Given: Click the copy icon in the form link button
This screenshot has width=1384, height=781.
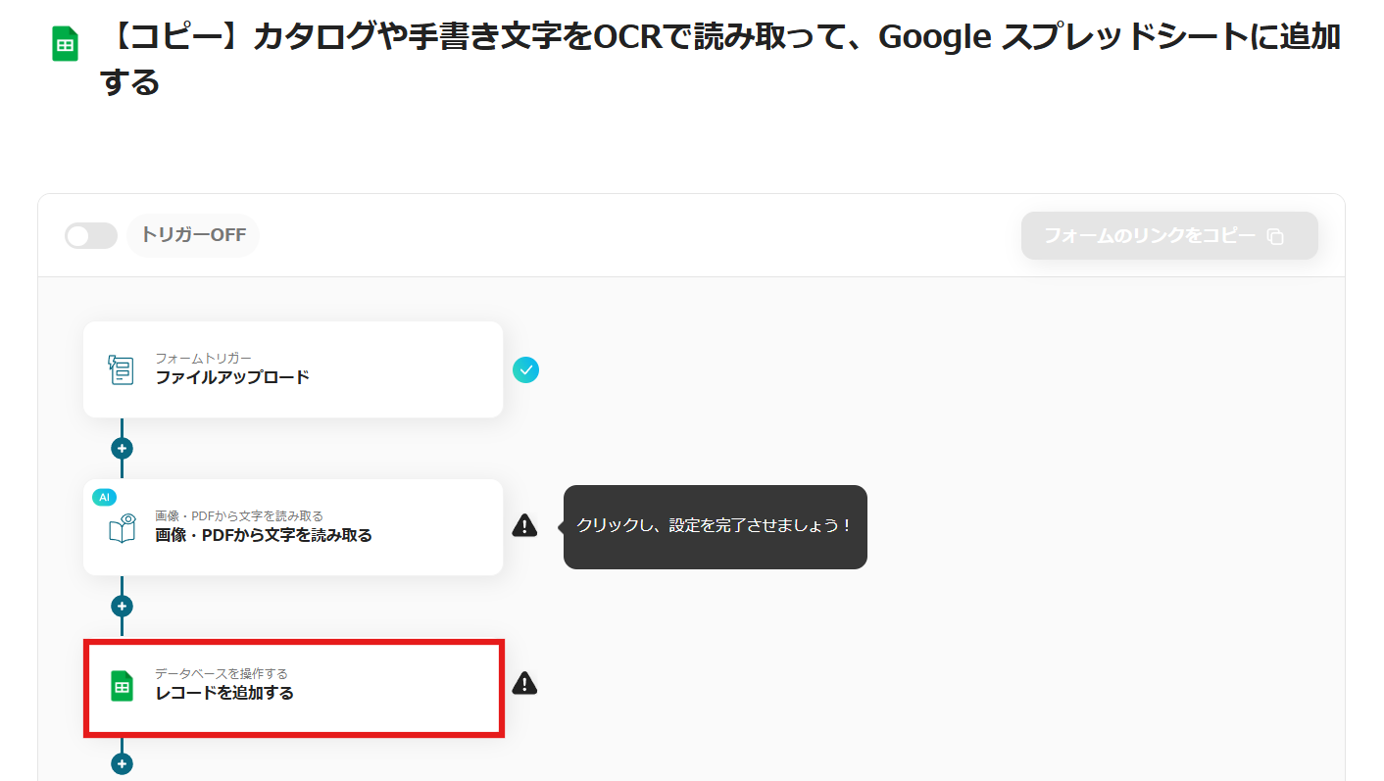Looking at the screenshot, I should pyautogui.click(x=1275, y=237).
